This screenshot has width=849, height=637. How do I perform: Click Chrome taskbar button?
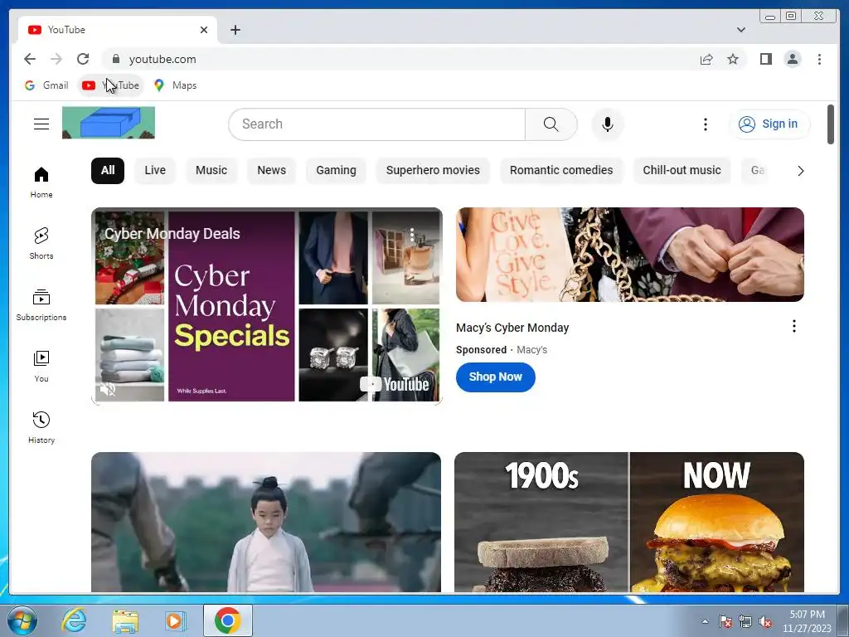click(x=228, y=620)
